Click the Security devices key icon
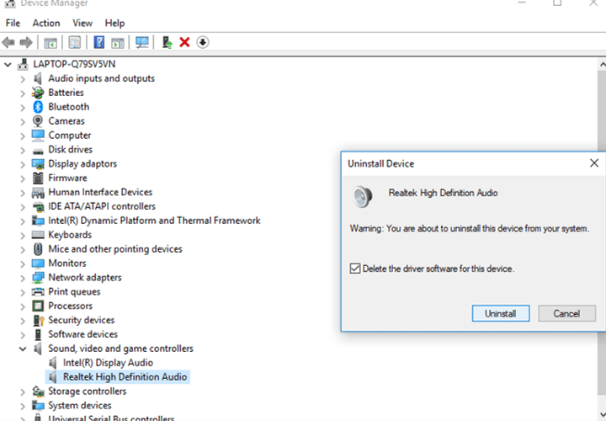This screenshot has width=606, height=421. [x=38, y=320]
